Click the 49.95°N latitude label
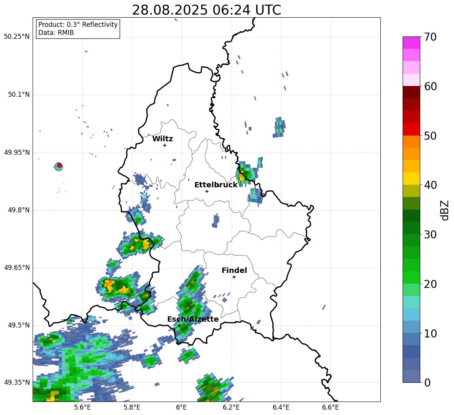 pyautogui.click(x=16, y=152)
